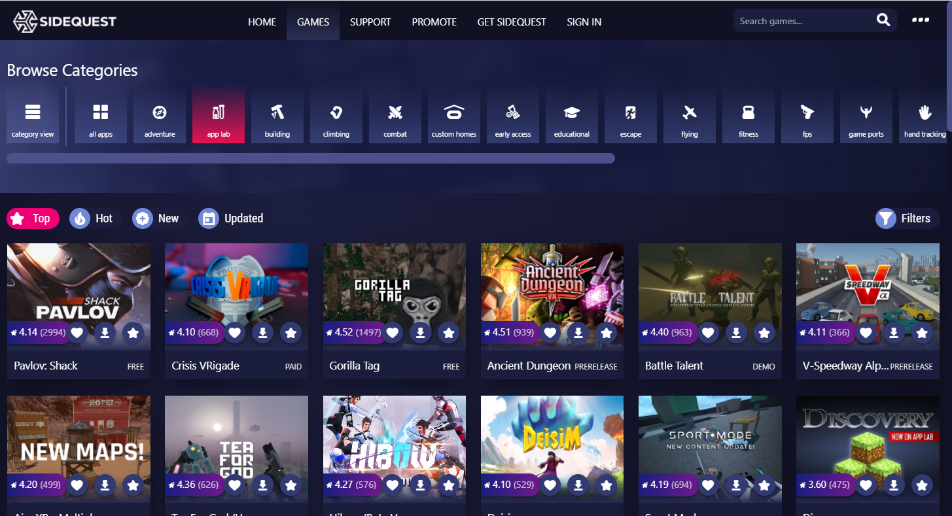Click the Gorilla Tag title link
This screenshot has height=516, width=952.
(355, 366)
